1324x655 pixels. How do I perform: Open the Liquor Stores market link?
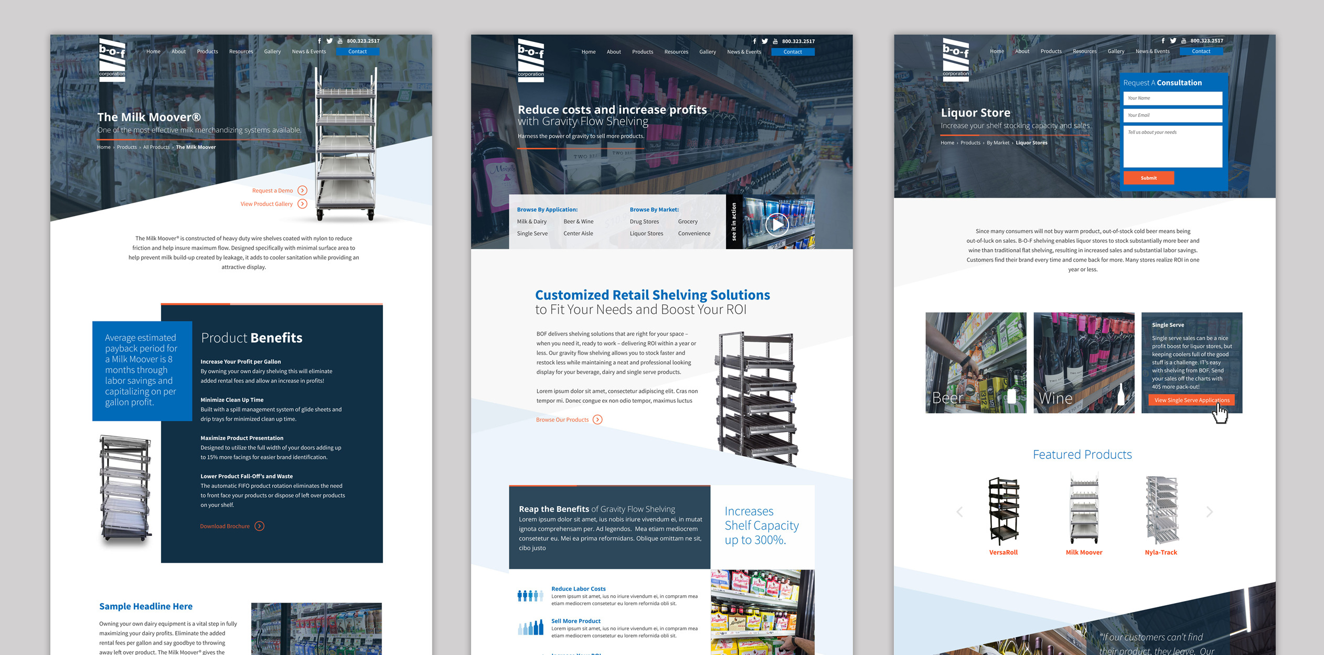coord(646,234)
